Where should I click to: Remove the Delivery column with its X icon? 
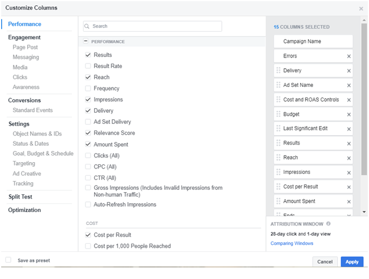click(349, 71)
